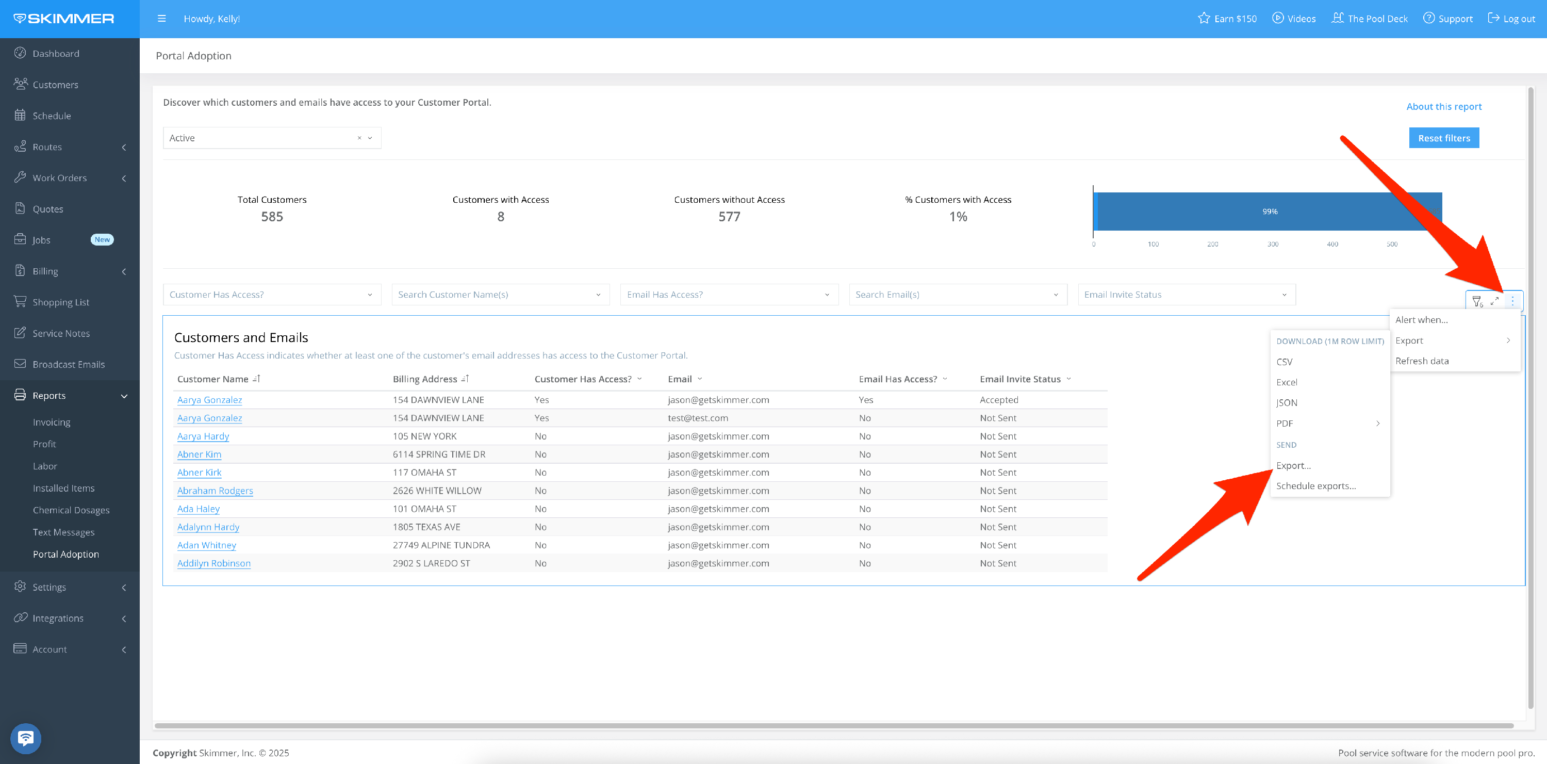Click the Search Email(s) field
This screenshot has width=1547, height=764.
click(957, 295)
